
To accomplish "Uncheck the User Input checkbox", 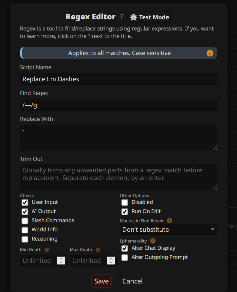I will pyautogui.click(x=25, y=202).
